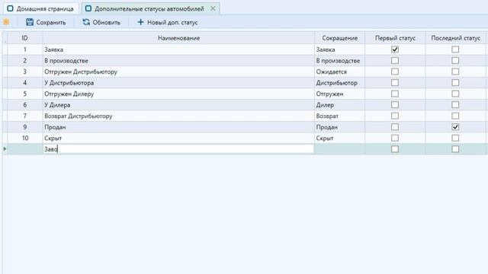488x274 pixels.
Task: Check Первый статус in the new row
Action: 395,149
